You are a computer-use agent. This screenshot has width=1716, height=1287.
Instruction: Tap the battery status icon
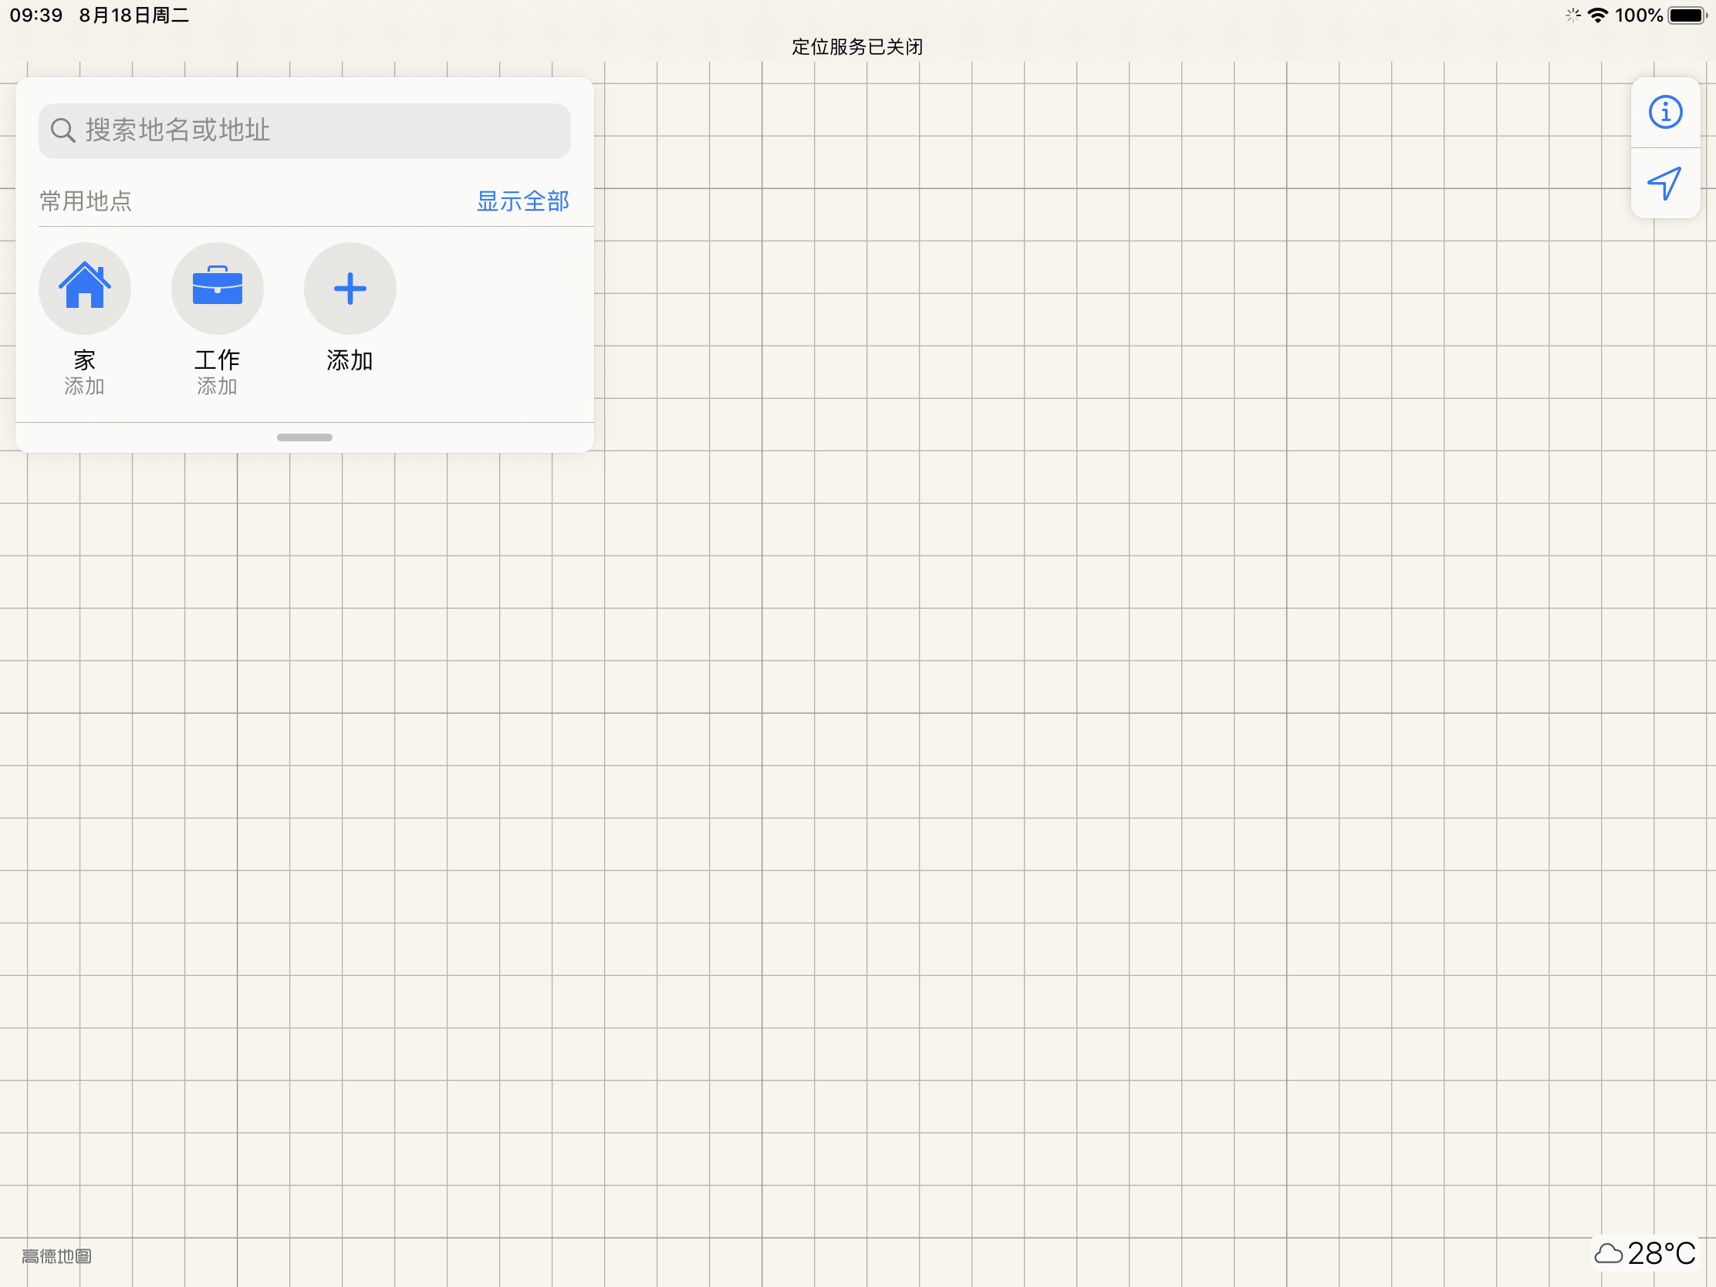point(1687,15)
